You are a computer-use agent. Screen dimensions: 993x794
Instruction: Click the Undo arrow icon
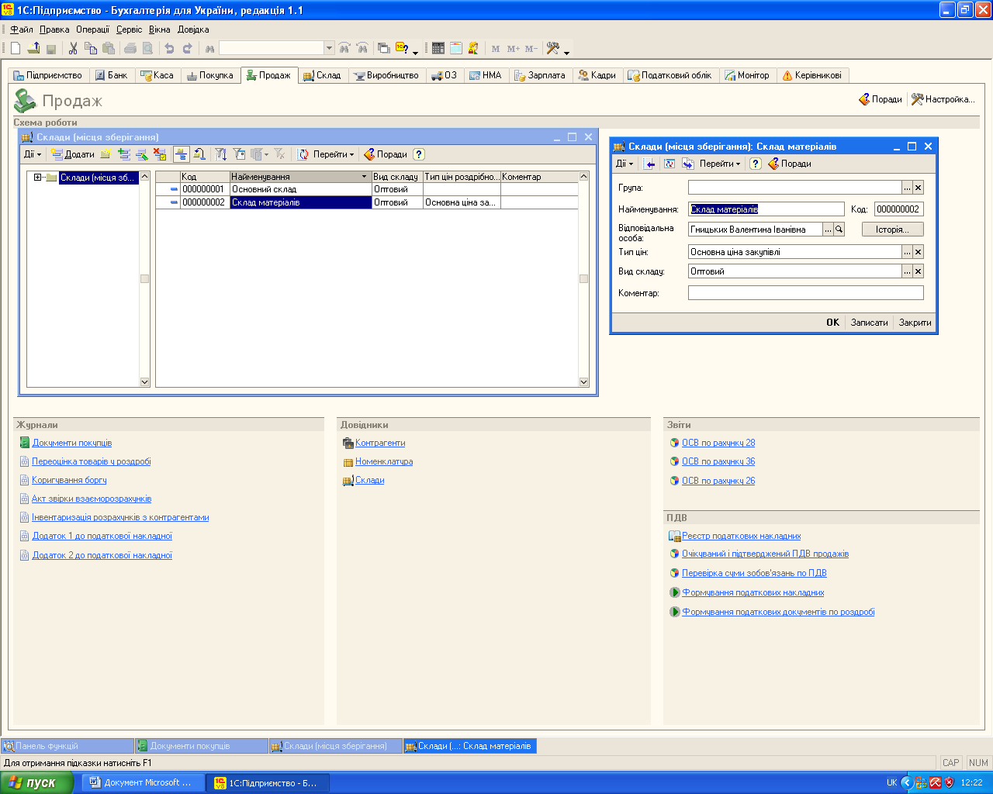coord(169,48)
